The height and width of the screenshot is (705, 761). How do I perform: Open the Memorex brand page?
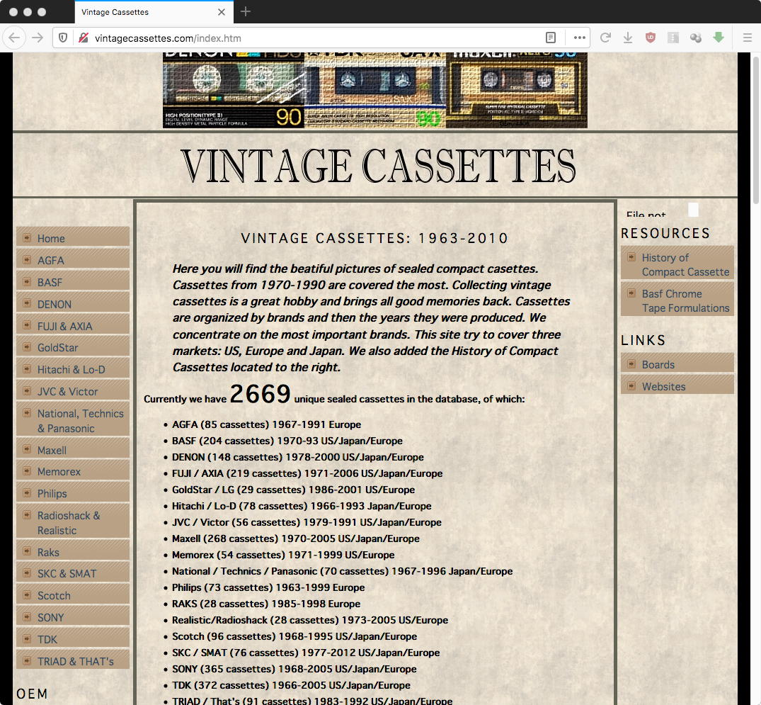click(73, 471)
